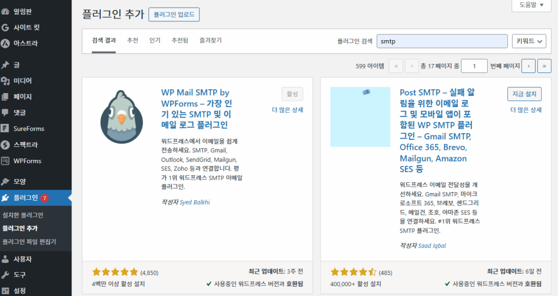Open author link Saad Iqbal
The height and width of the screenshot is (296, 558).
[x=432, y=245]
